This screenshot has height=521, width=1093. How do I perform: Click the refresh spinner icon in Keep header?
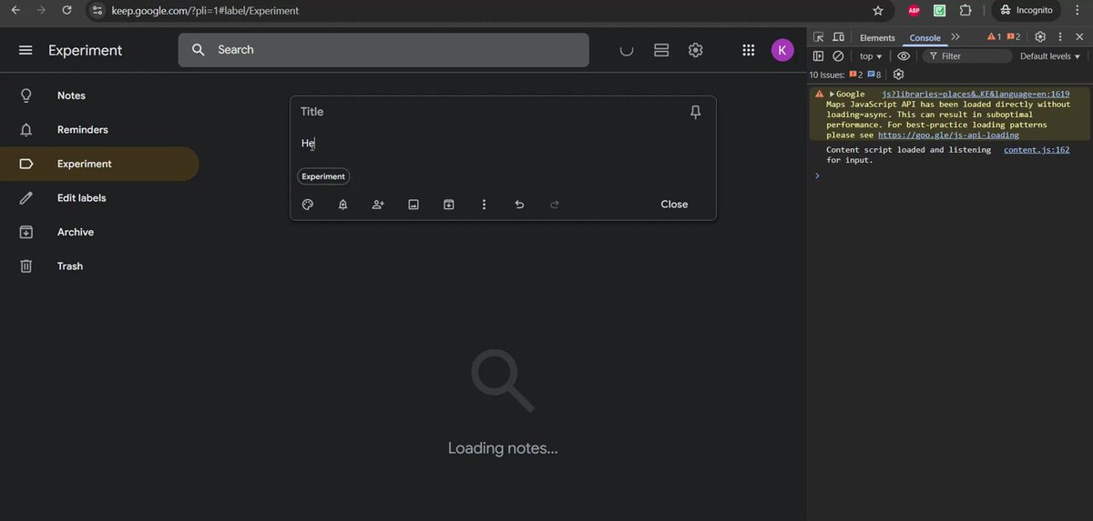pyautogui.click(x=627, y=50)
